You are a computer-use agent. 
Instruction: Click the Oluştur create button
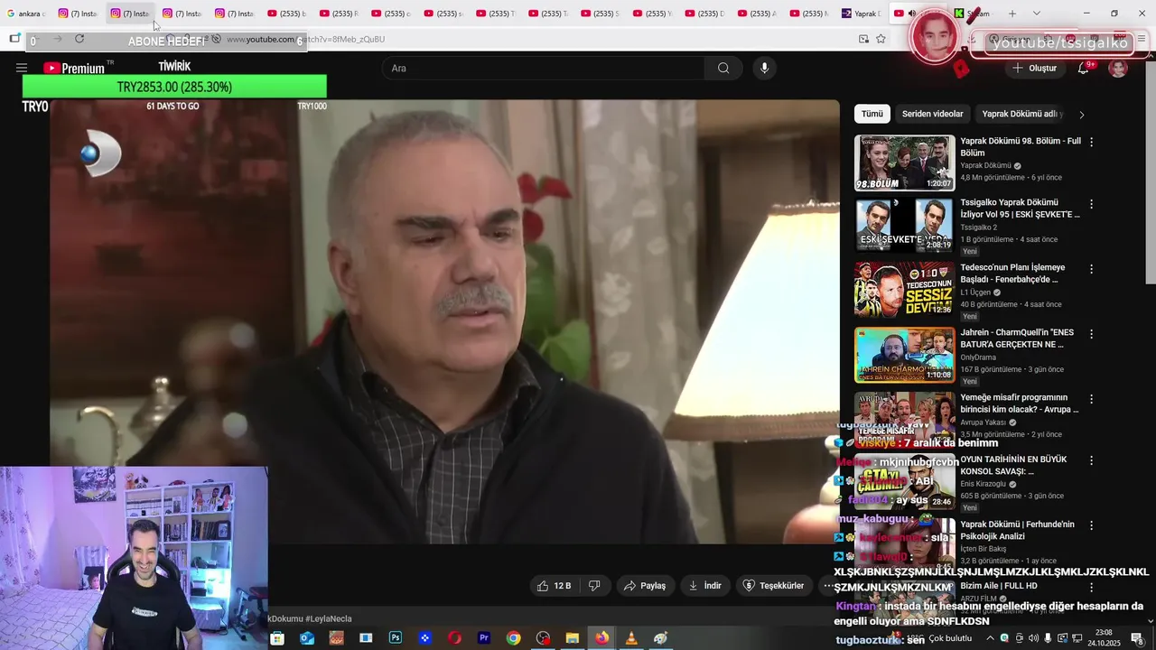point(1035,69)
